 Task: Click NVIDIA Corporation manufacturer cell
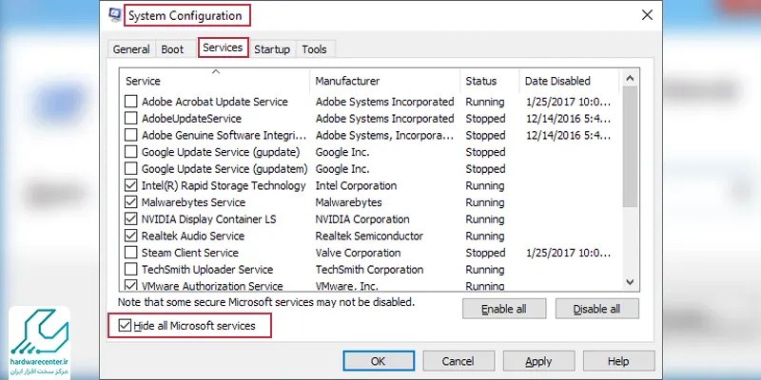362,219
